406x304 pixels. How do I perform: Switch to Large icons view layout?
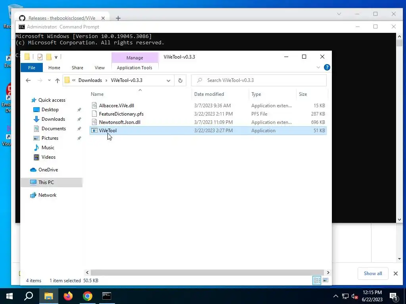coord(326,281)
